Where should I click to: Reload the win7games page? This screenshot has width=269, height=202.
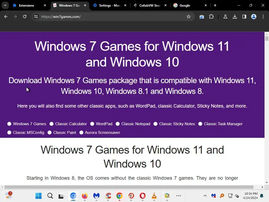25,17
